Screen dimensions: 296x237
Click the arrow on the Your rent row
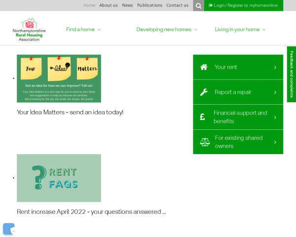[275, 68]
